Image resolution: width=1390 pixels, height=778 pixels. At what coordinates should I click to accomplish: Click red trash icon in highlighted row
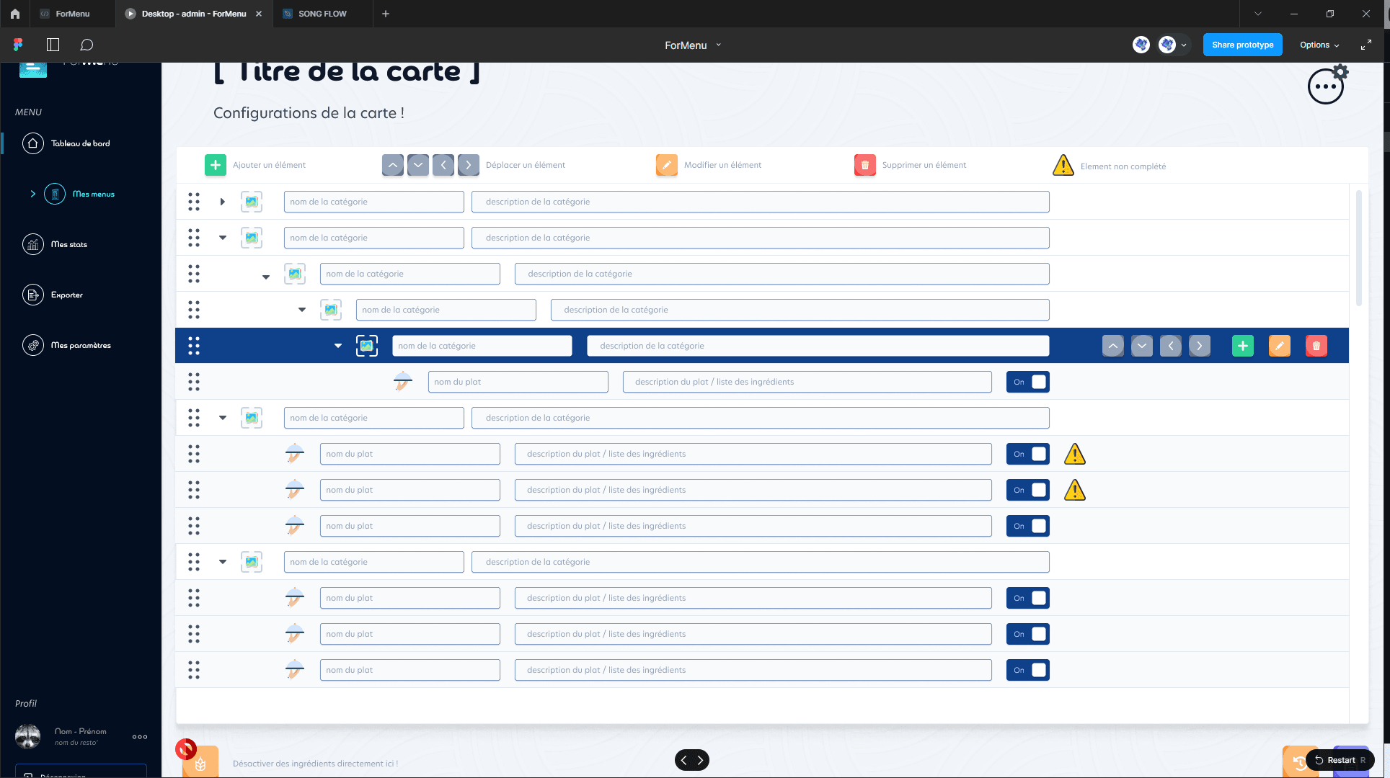point(1316,346)
